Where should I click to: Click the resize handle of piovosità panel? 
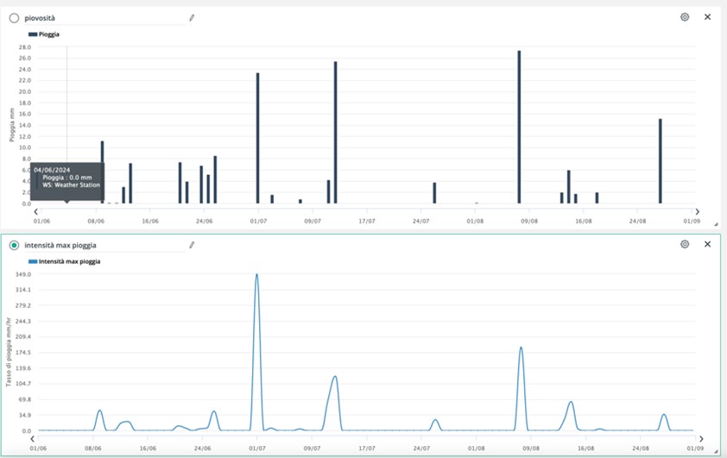[716, 224]
